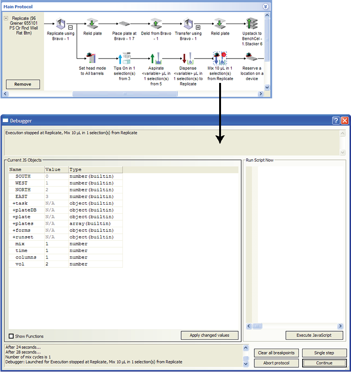The width and height of the screenshot is (351, 372).
Task: Click the Replicate using Bravo task icon
Action: click(60, 23)
